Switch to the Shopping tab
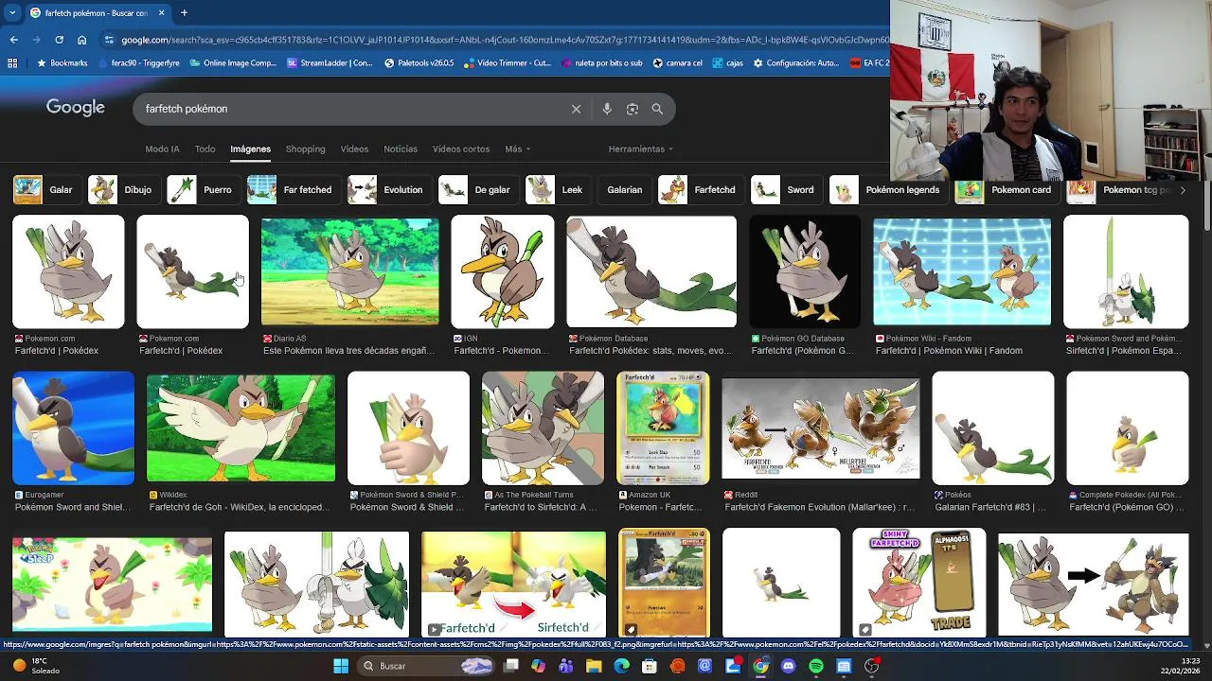The width and height of the screenshot is (1212, 681). coord(305,148)
